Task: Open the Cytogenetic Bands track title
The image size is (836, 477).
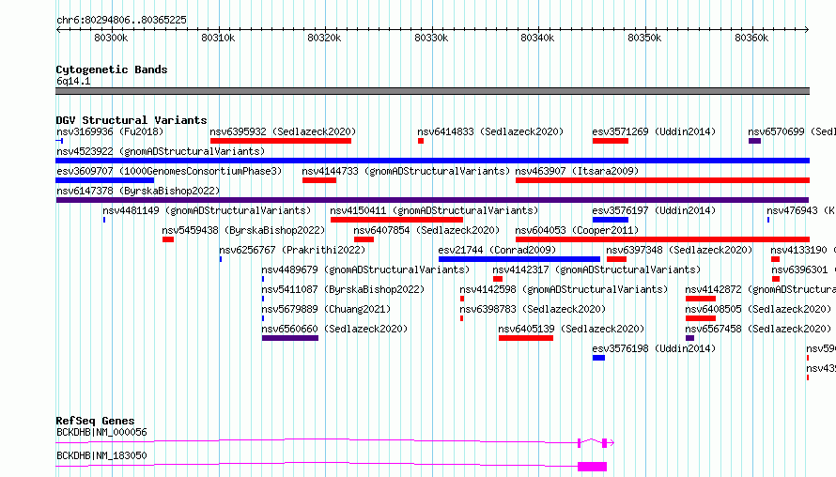Action: (112, 69)
